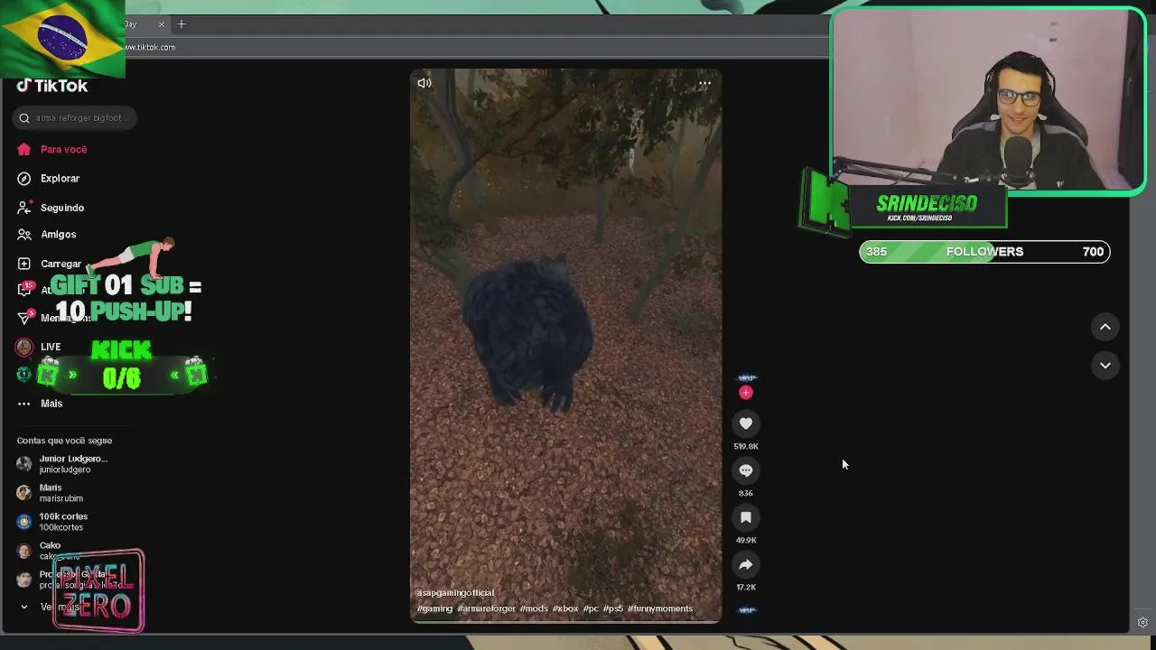Expand the followed accounts list chevron
Screen dimensions: 1156x650
pos(24,608)
